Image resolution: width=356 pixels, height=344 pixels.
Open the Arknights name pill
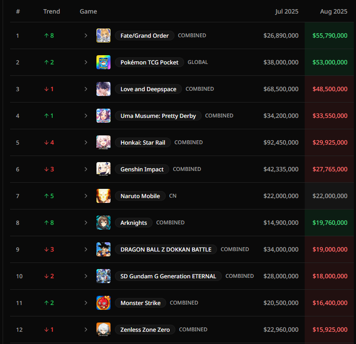133,223
